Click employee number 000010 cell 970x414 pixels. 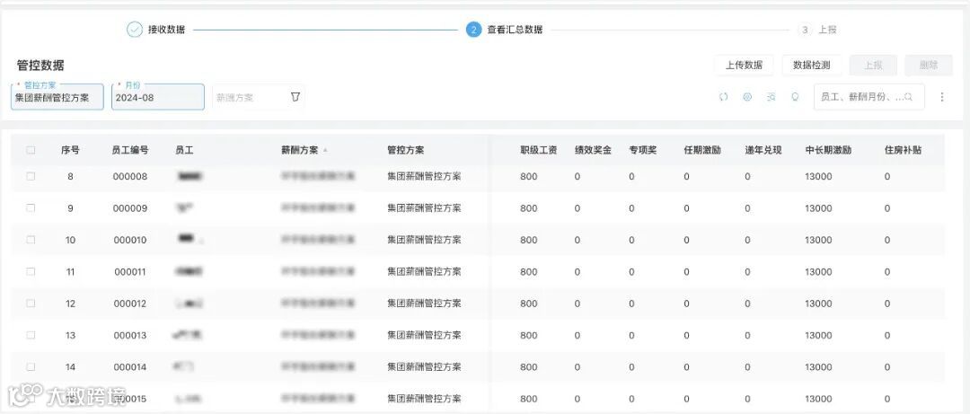tap(130, 240)
